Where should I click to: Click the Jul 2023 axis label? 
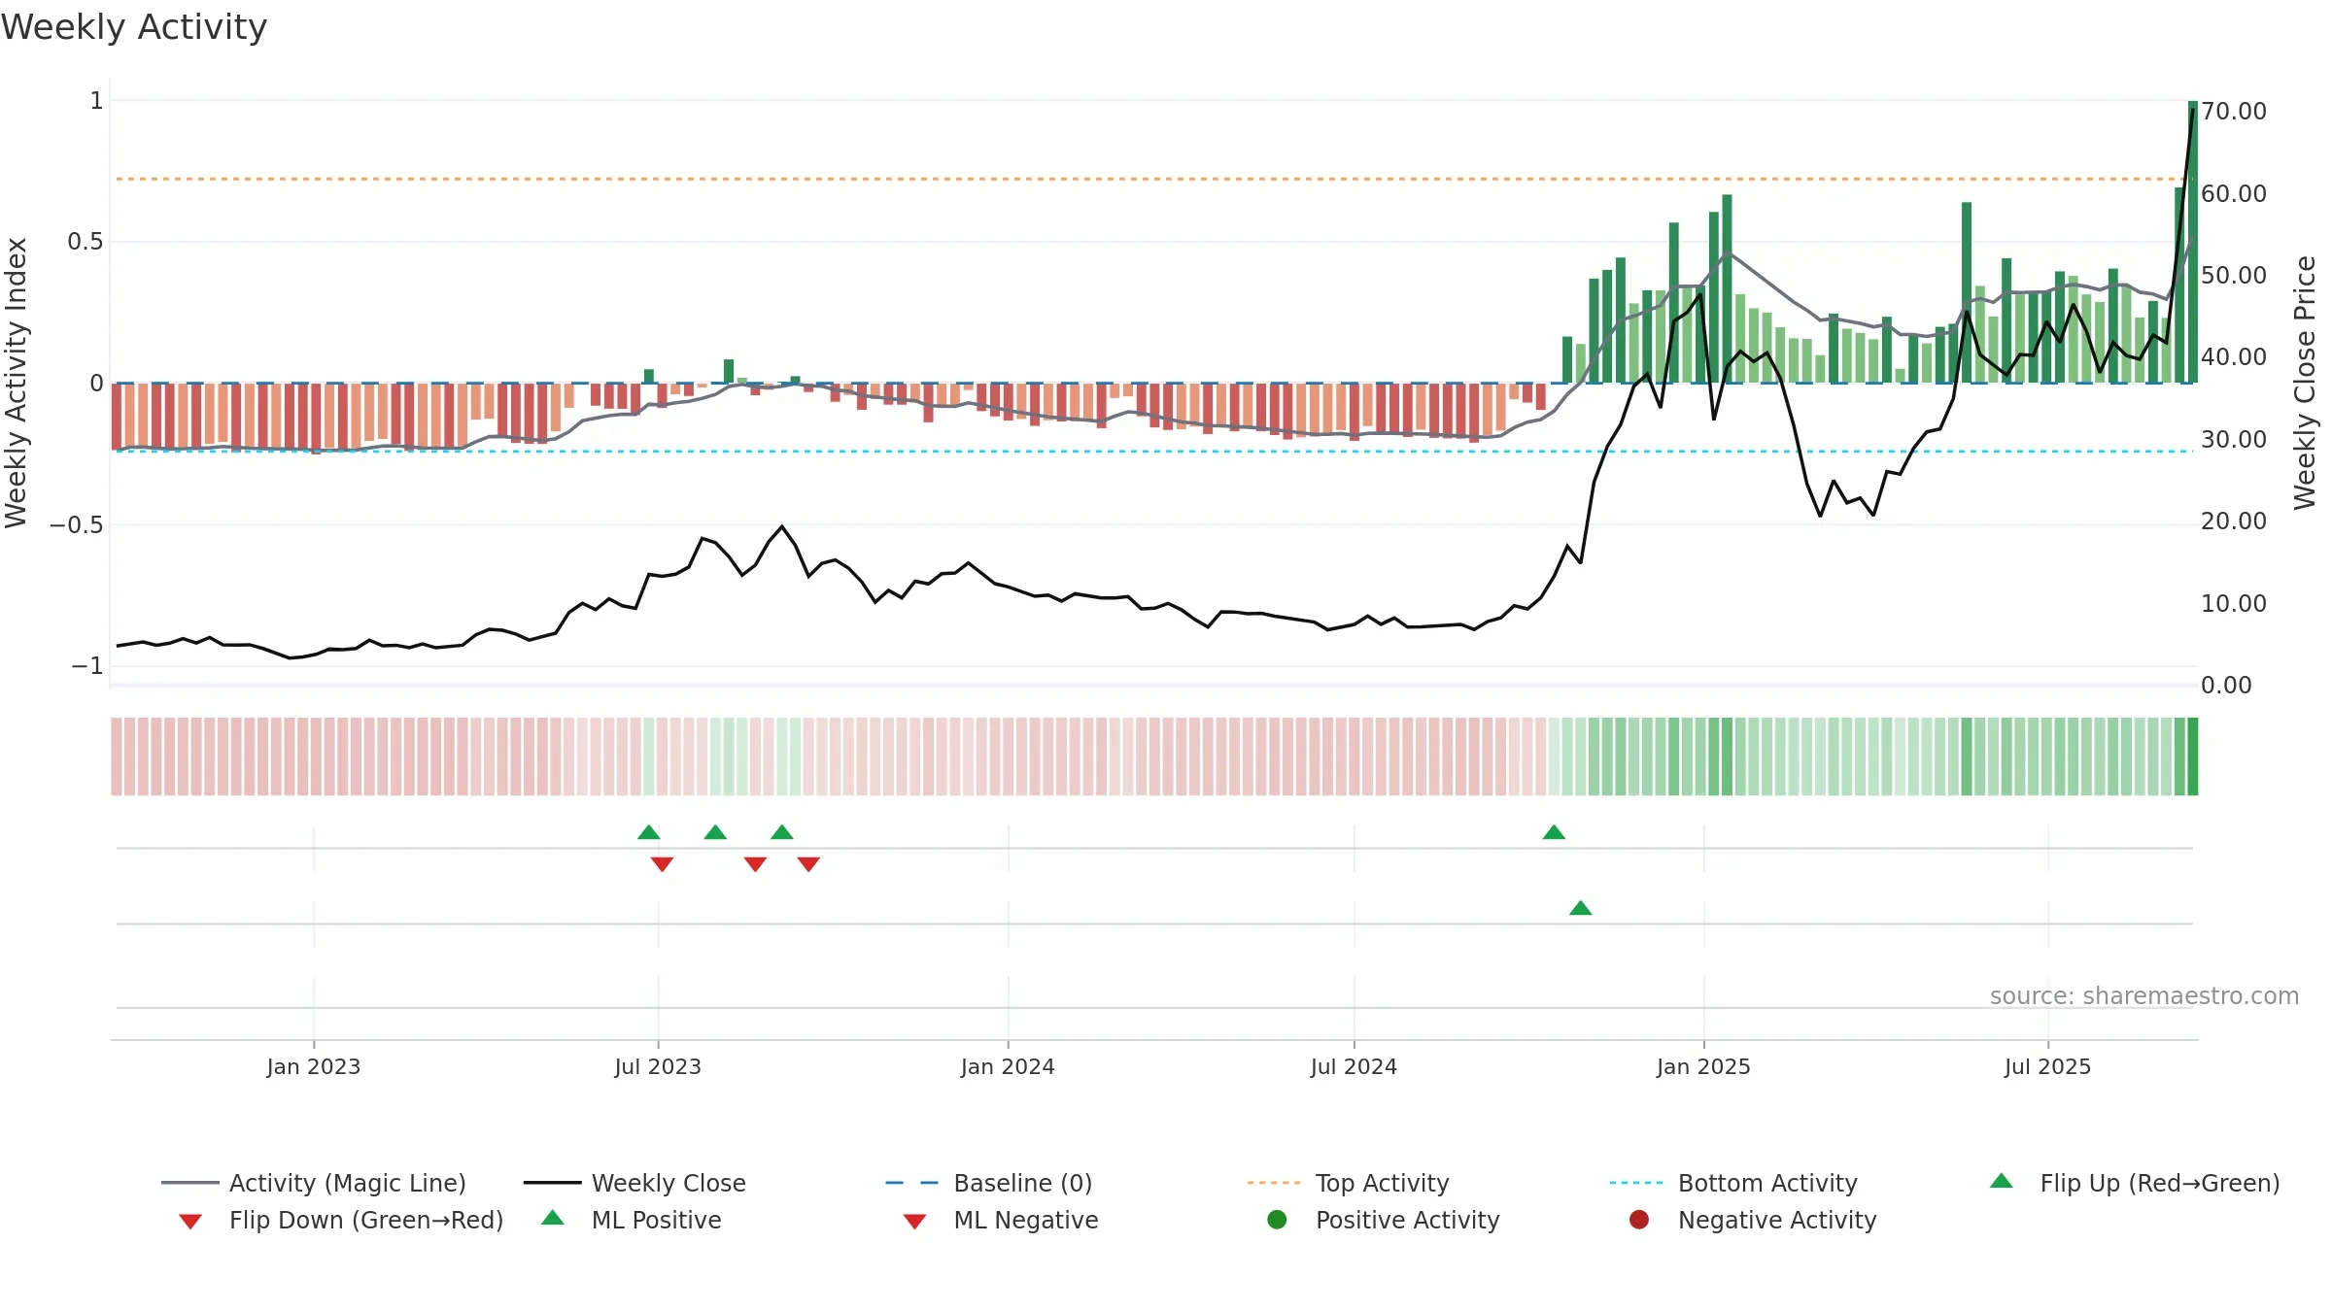tap(658, 1066)
